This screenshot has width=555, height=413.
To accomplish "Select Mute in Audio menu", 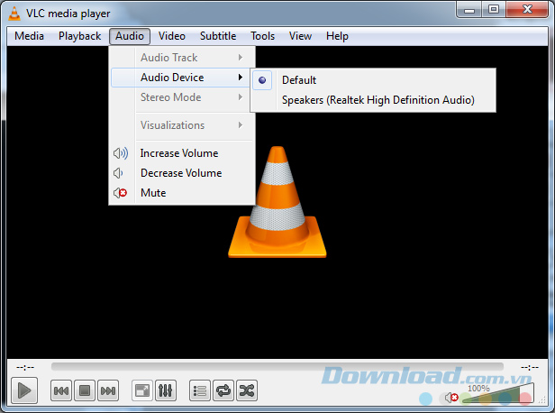I will coord(182,193).
